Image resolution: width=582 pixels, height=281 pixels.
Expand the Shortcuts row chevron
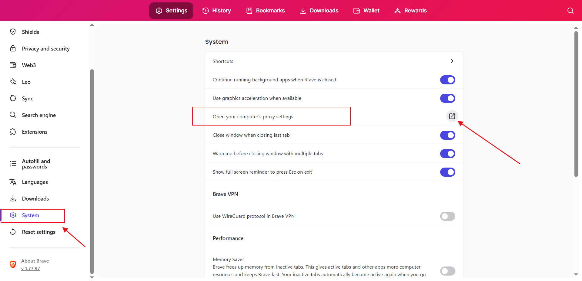tap(452, 61)
